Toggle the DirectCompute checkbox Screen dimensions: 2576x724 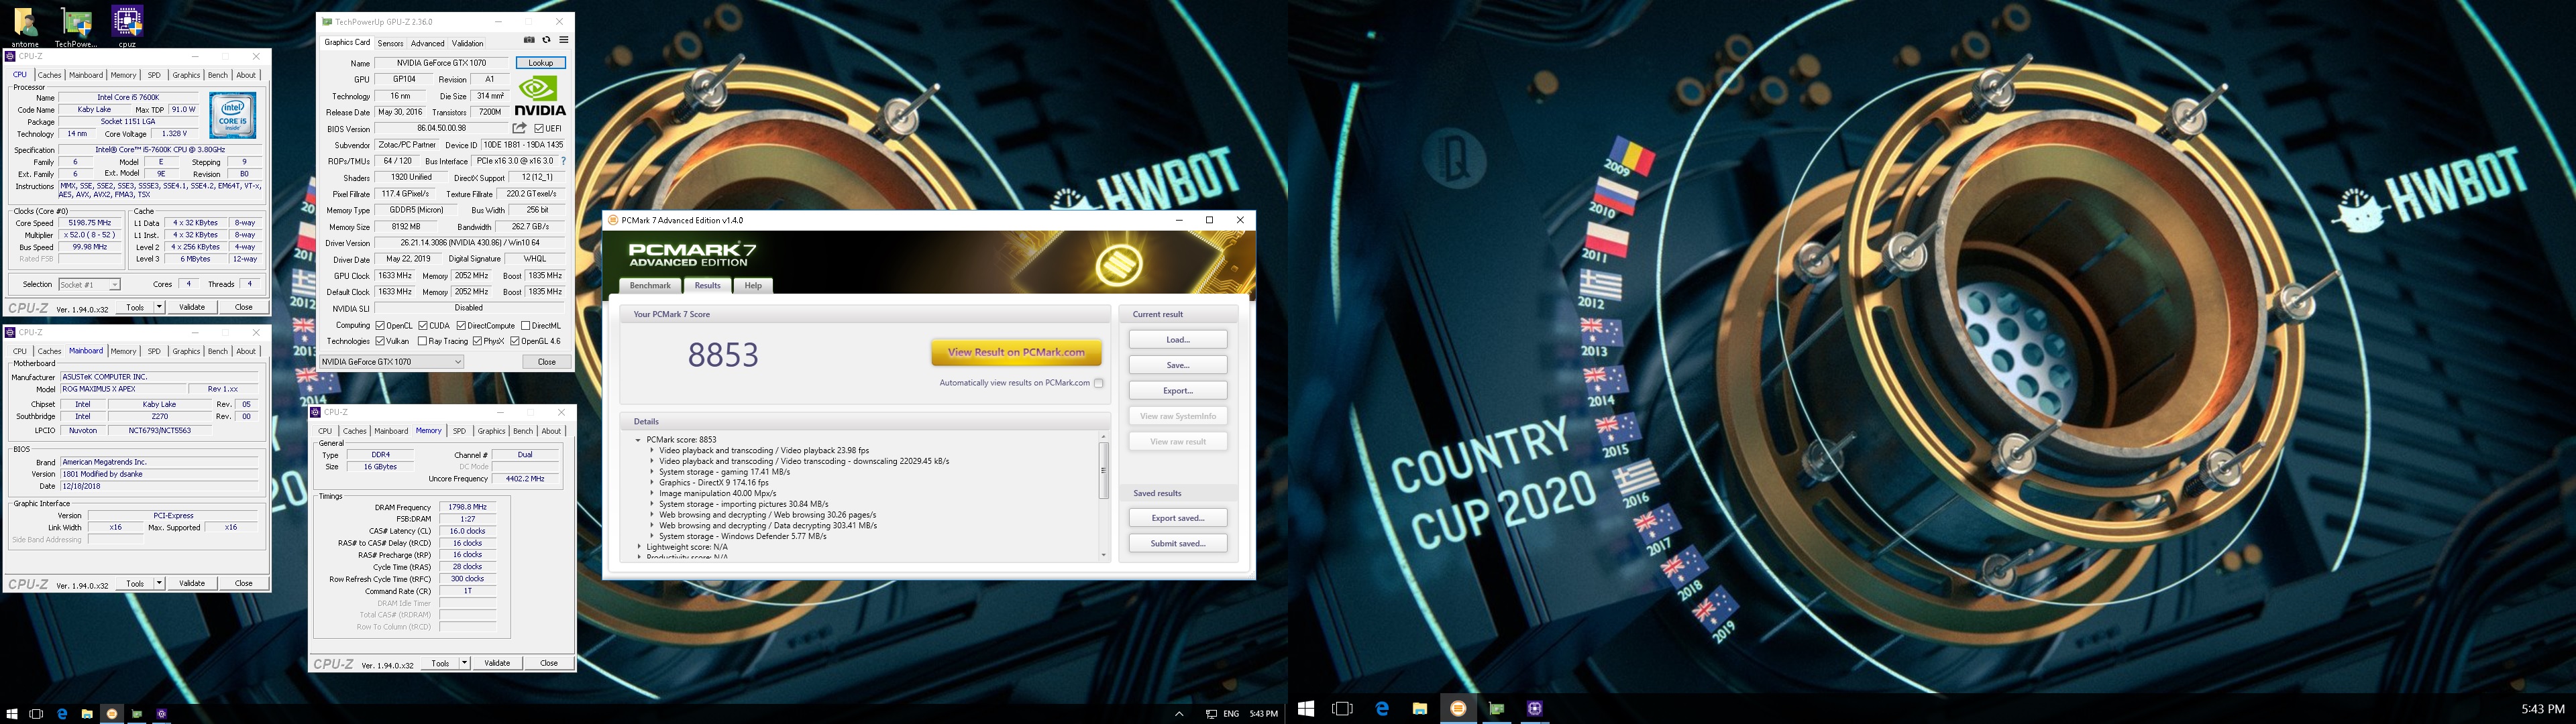point(461,325)
